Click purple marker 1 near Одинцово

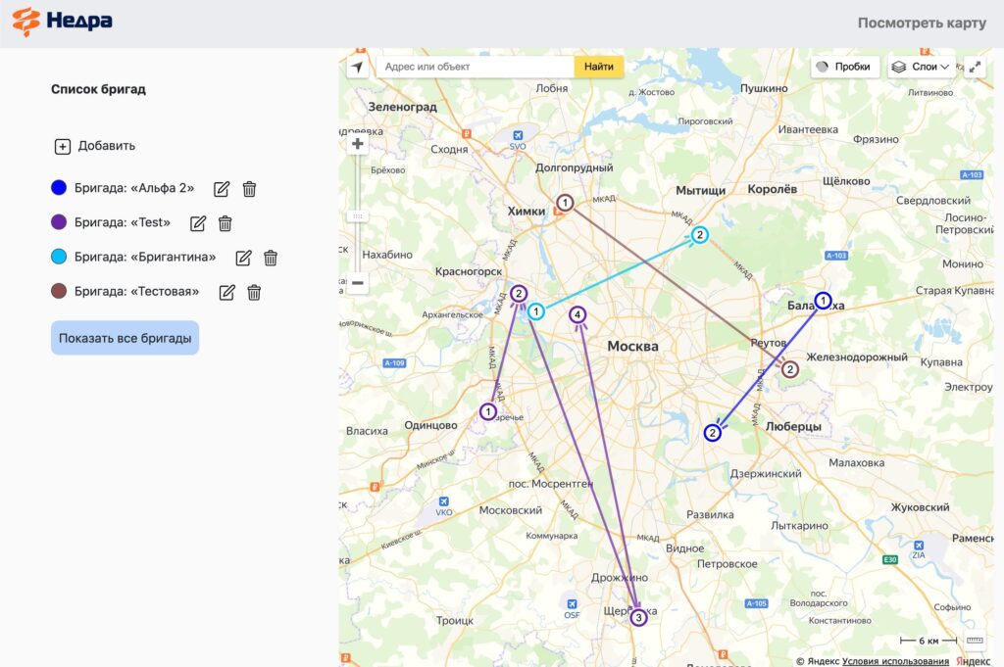488,411
